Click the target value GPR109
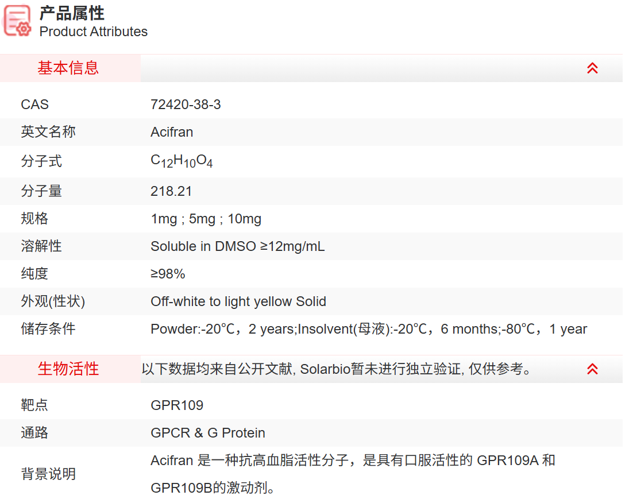633x503 pixels. tap(177, 405)
